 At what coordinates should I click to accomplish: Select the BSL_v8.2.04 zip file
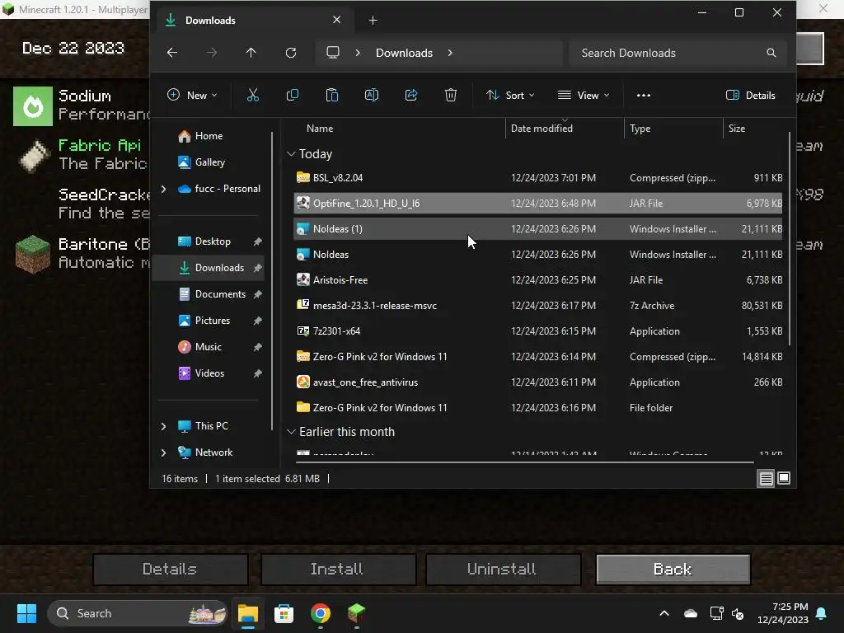point(537,178)
